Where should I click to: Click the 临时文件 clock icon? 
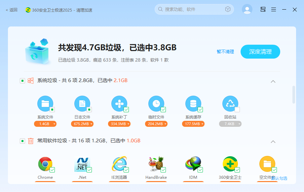tap(156, 103)
